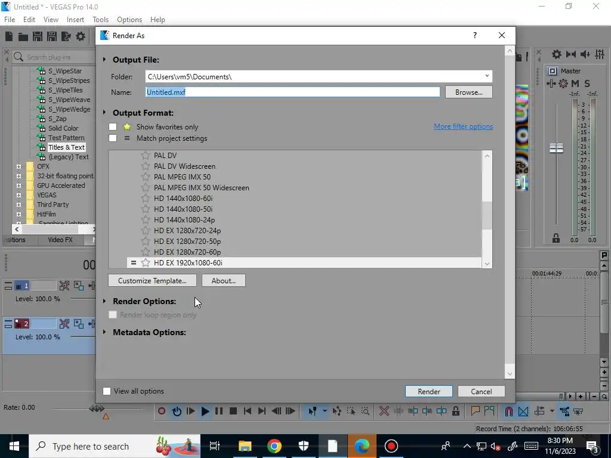Click the Insert Marker icon
The height and width of the screenshot is (458, 611).
coord(475,411)
